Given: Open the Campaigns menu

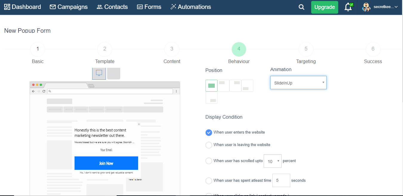Looking at the screenshot, I should tap(69, 7).
